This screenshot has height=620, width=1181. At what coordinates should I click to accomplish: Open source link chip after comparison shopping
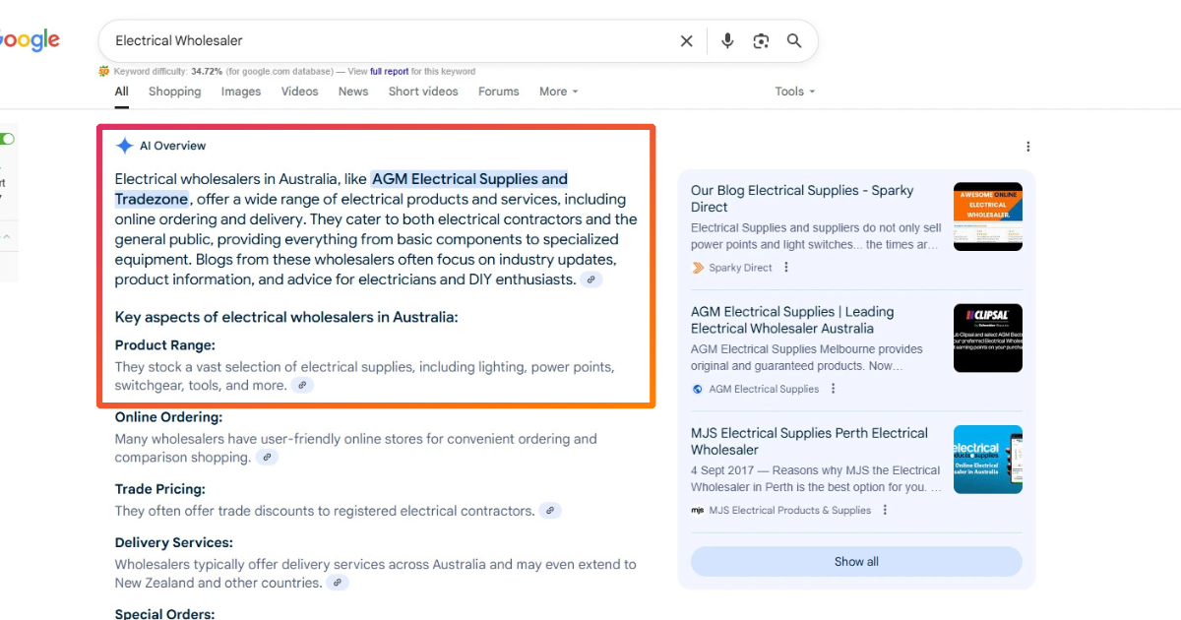(x=267, y=458)
